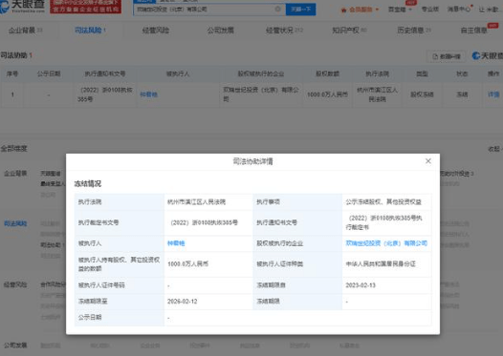This screenshot has height=356, width=503.
Task: Switch to the 经营状况 tab
Action: [x=284, y=31]
